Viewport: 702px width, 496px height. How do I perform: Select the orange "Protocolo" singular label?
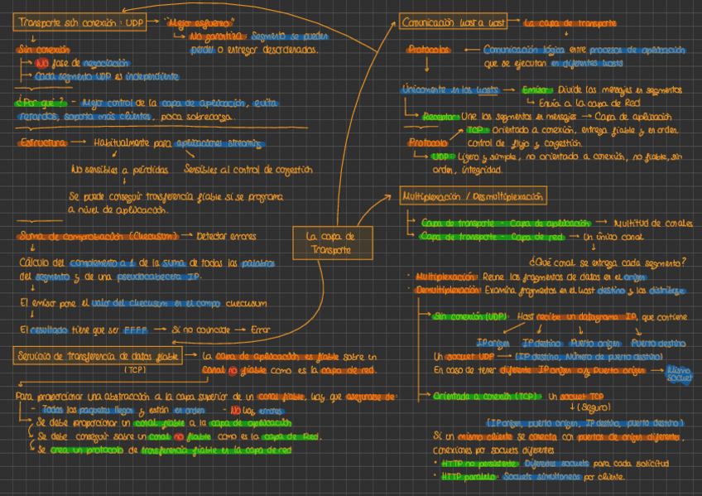(x=427, y=142)
